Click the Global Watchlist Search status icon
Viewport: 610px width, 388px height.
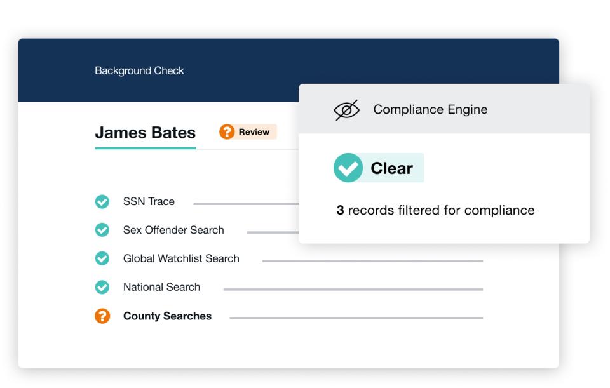(102, 258)
